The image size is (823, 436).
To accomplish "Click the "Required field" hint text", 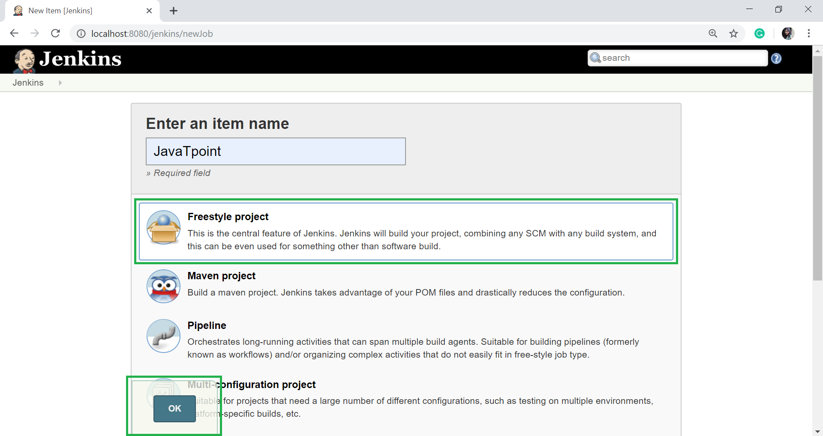I will pyautogui.click(x=182, y=173).
